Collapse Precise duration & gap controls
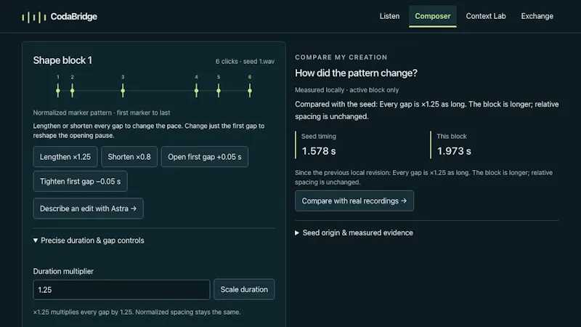The image size is (581, 327). [x=89, y=241]
